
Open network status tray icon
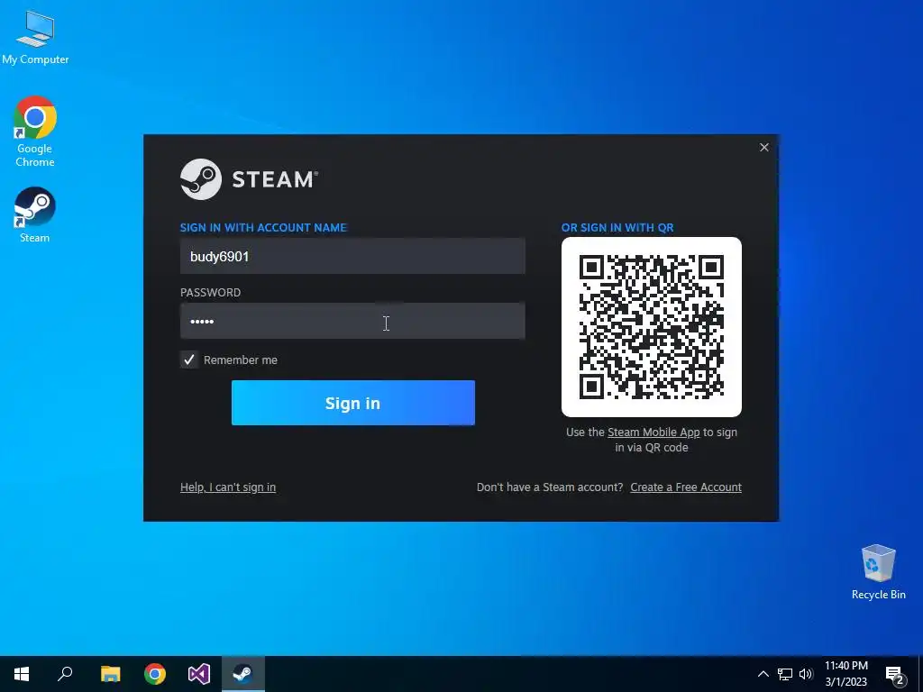[785, 674]
